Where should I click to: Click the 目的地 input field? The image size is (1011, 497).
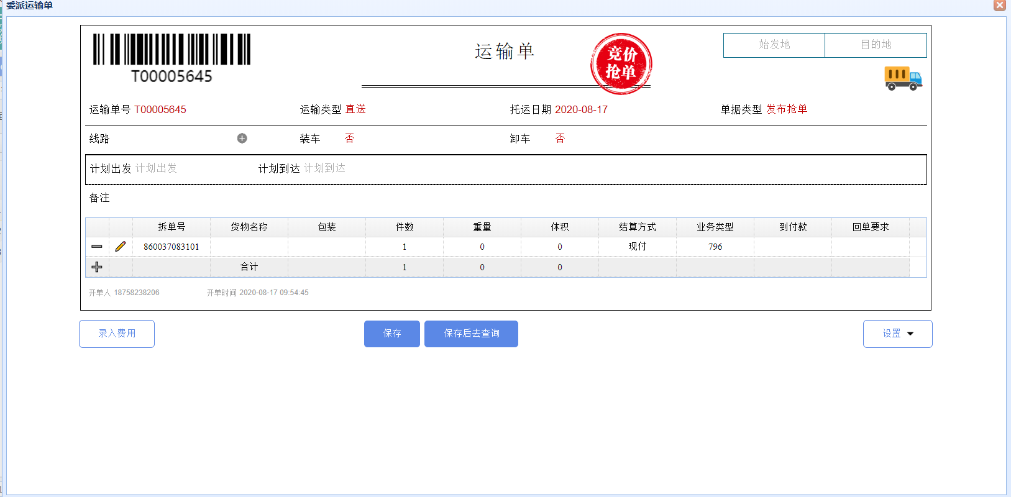pyautogui.click(x=876, y=45)
